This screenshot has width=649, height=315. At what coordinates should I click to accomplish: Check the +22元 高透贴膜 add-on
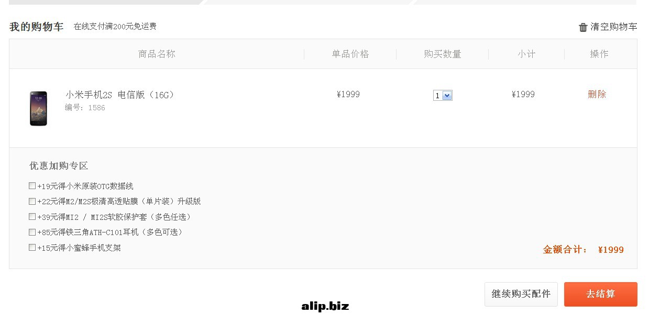pyautogui.click(x=32, y=201)
